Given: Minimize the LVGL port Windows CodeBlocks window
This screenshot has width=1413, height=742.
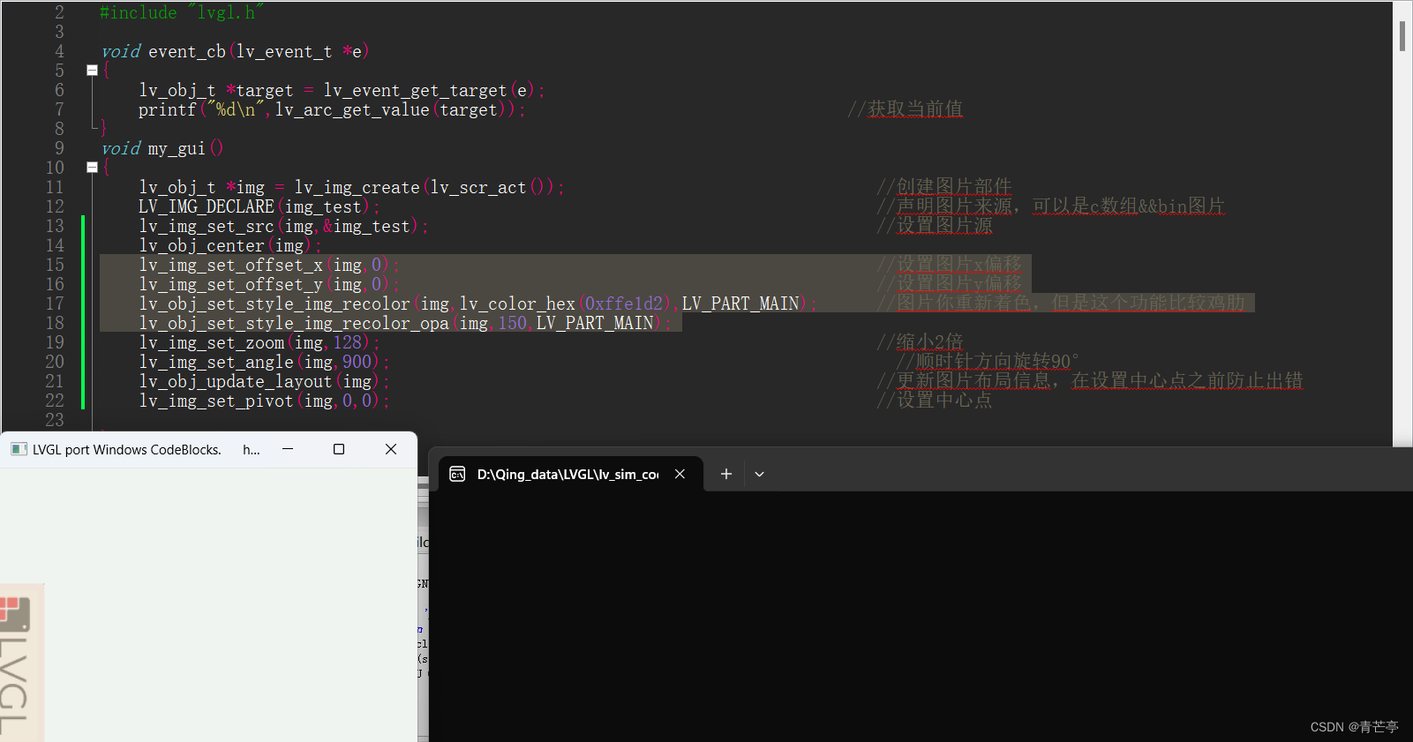Looking at the screenshot, I should click(x=288, y=449).
